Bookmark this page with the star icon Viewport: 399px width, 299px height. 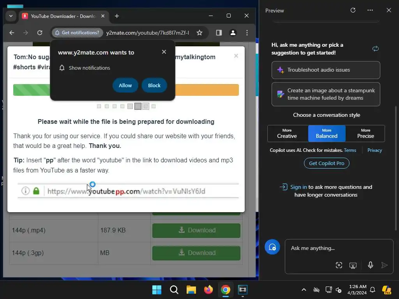199,33
